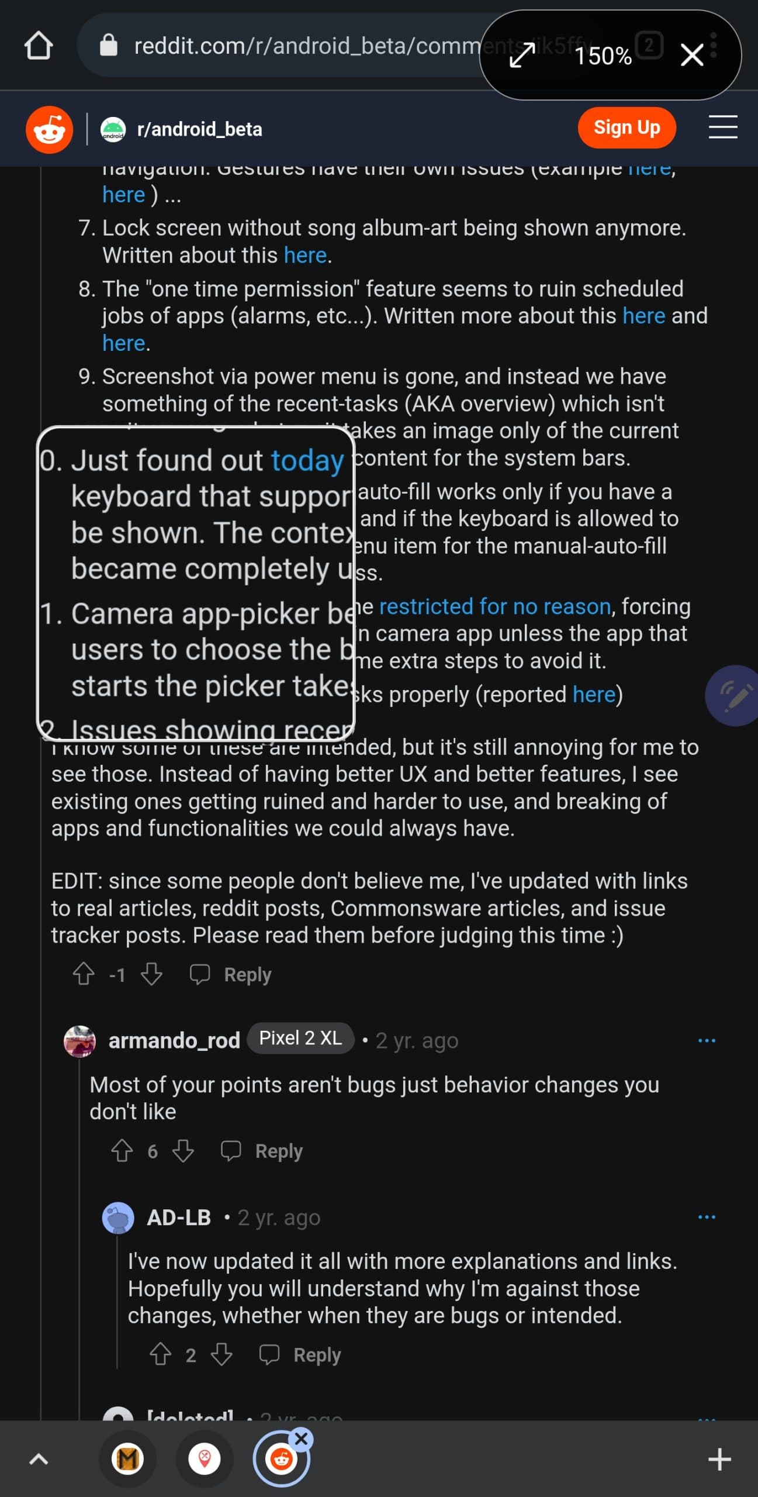Downvote armando_rod's comment
Viewport: 758px width, 1497px height.
pos(184,1151)
